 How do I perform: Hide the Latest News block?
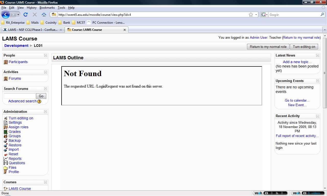point(318,55)
